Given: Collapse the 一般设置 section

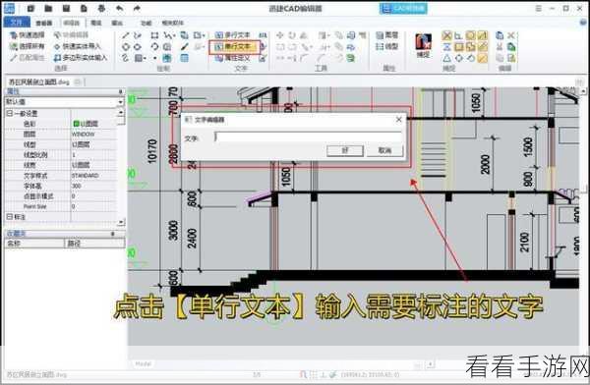Looking at the screenshot, I should coord(10,113).
